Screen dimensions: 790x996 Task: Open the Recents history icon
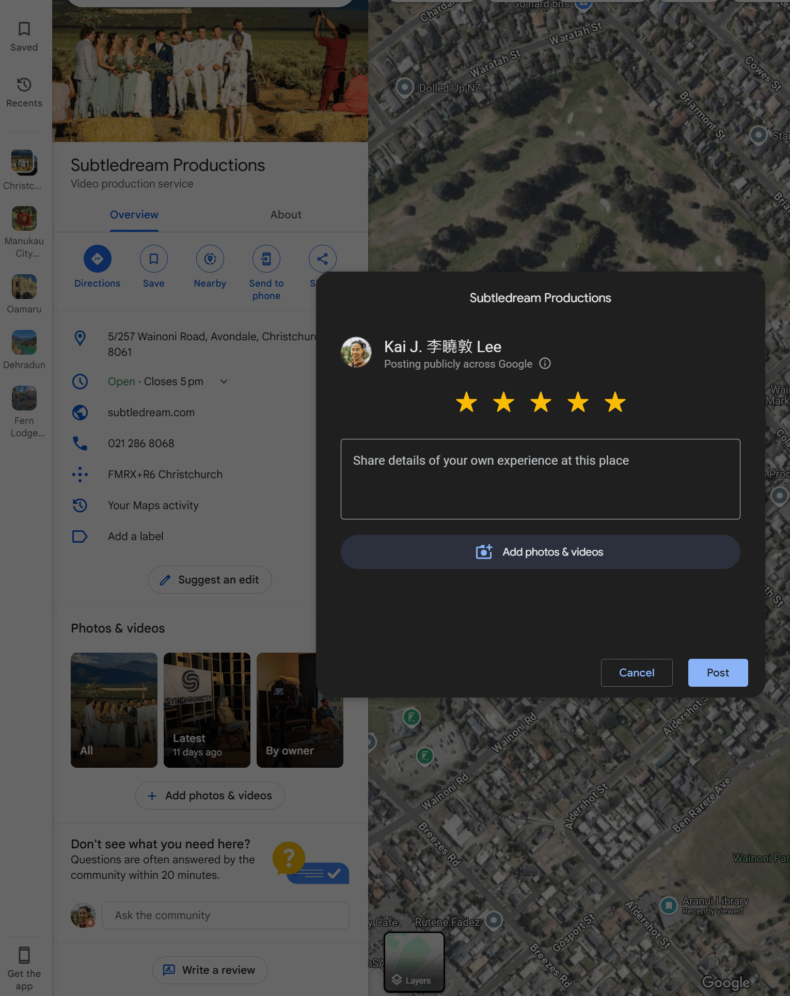[x=24, y=85]
